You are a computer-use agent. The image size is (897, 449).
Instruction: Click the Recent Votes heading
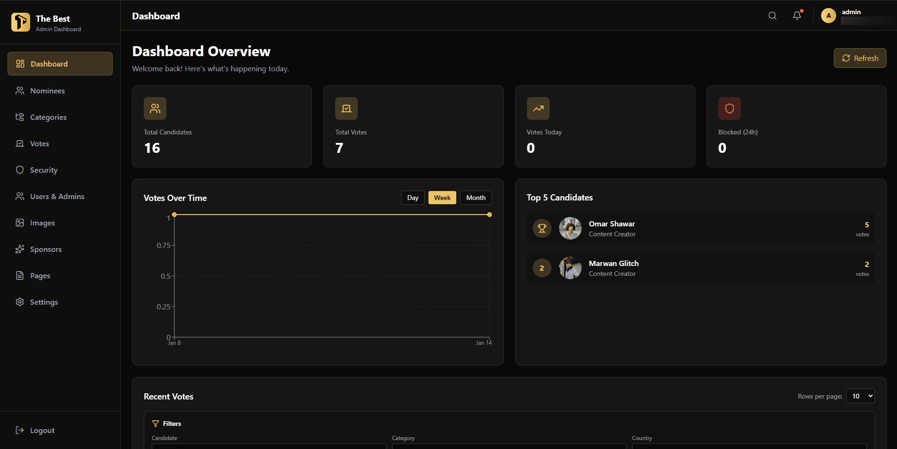click(169, 397)
